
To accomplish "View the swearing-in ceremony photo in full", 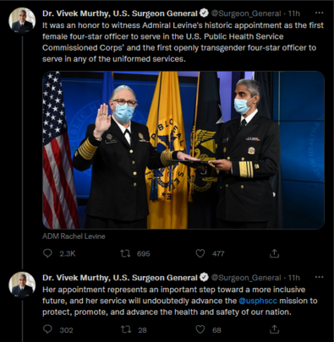I will pos(183,149).
